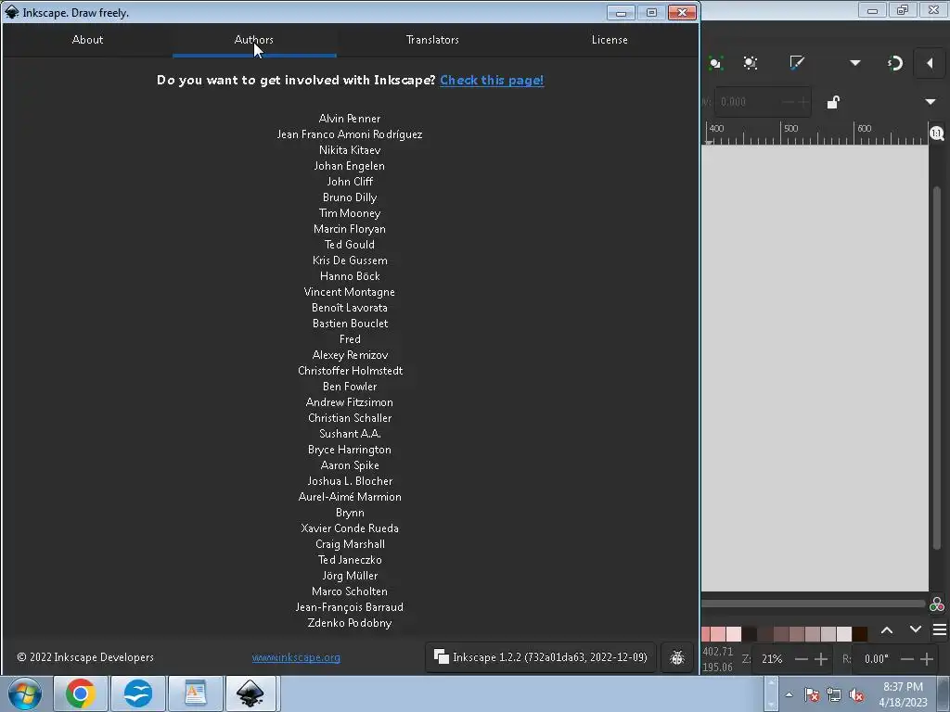Click the vertical canvas scrollbar
Image resolution: width=950 pixels, height=712 pixels.
tap(937, 366)
